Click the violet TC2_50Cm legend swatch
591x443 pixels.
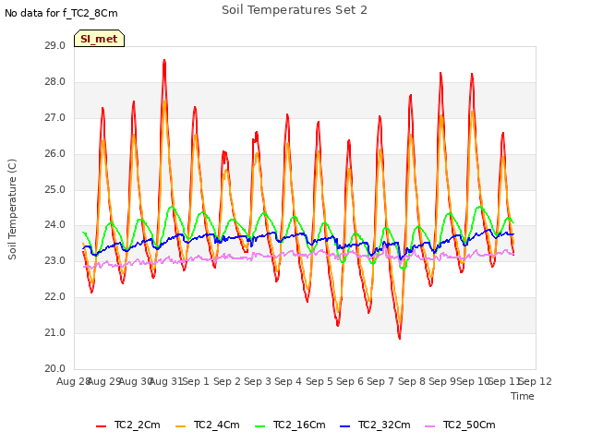point(430,426)
